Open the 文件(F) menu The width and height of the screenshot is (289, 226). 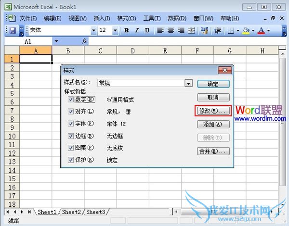tap(28, 18)
